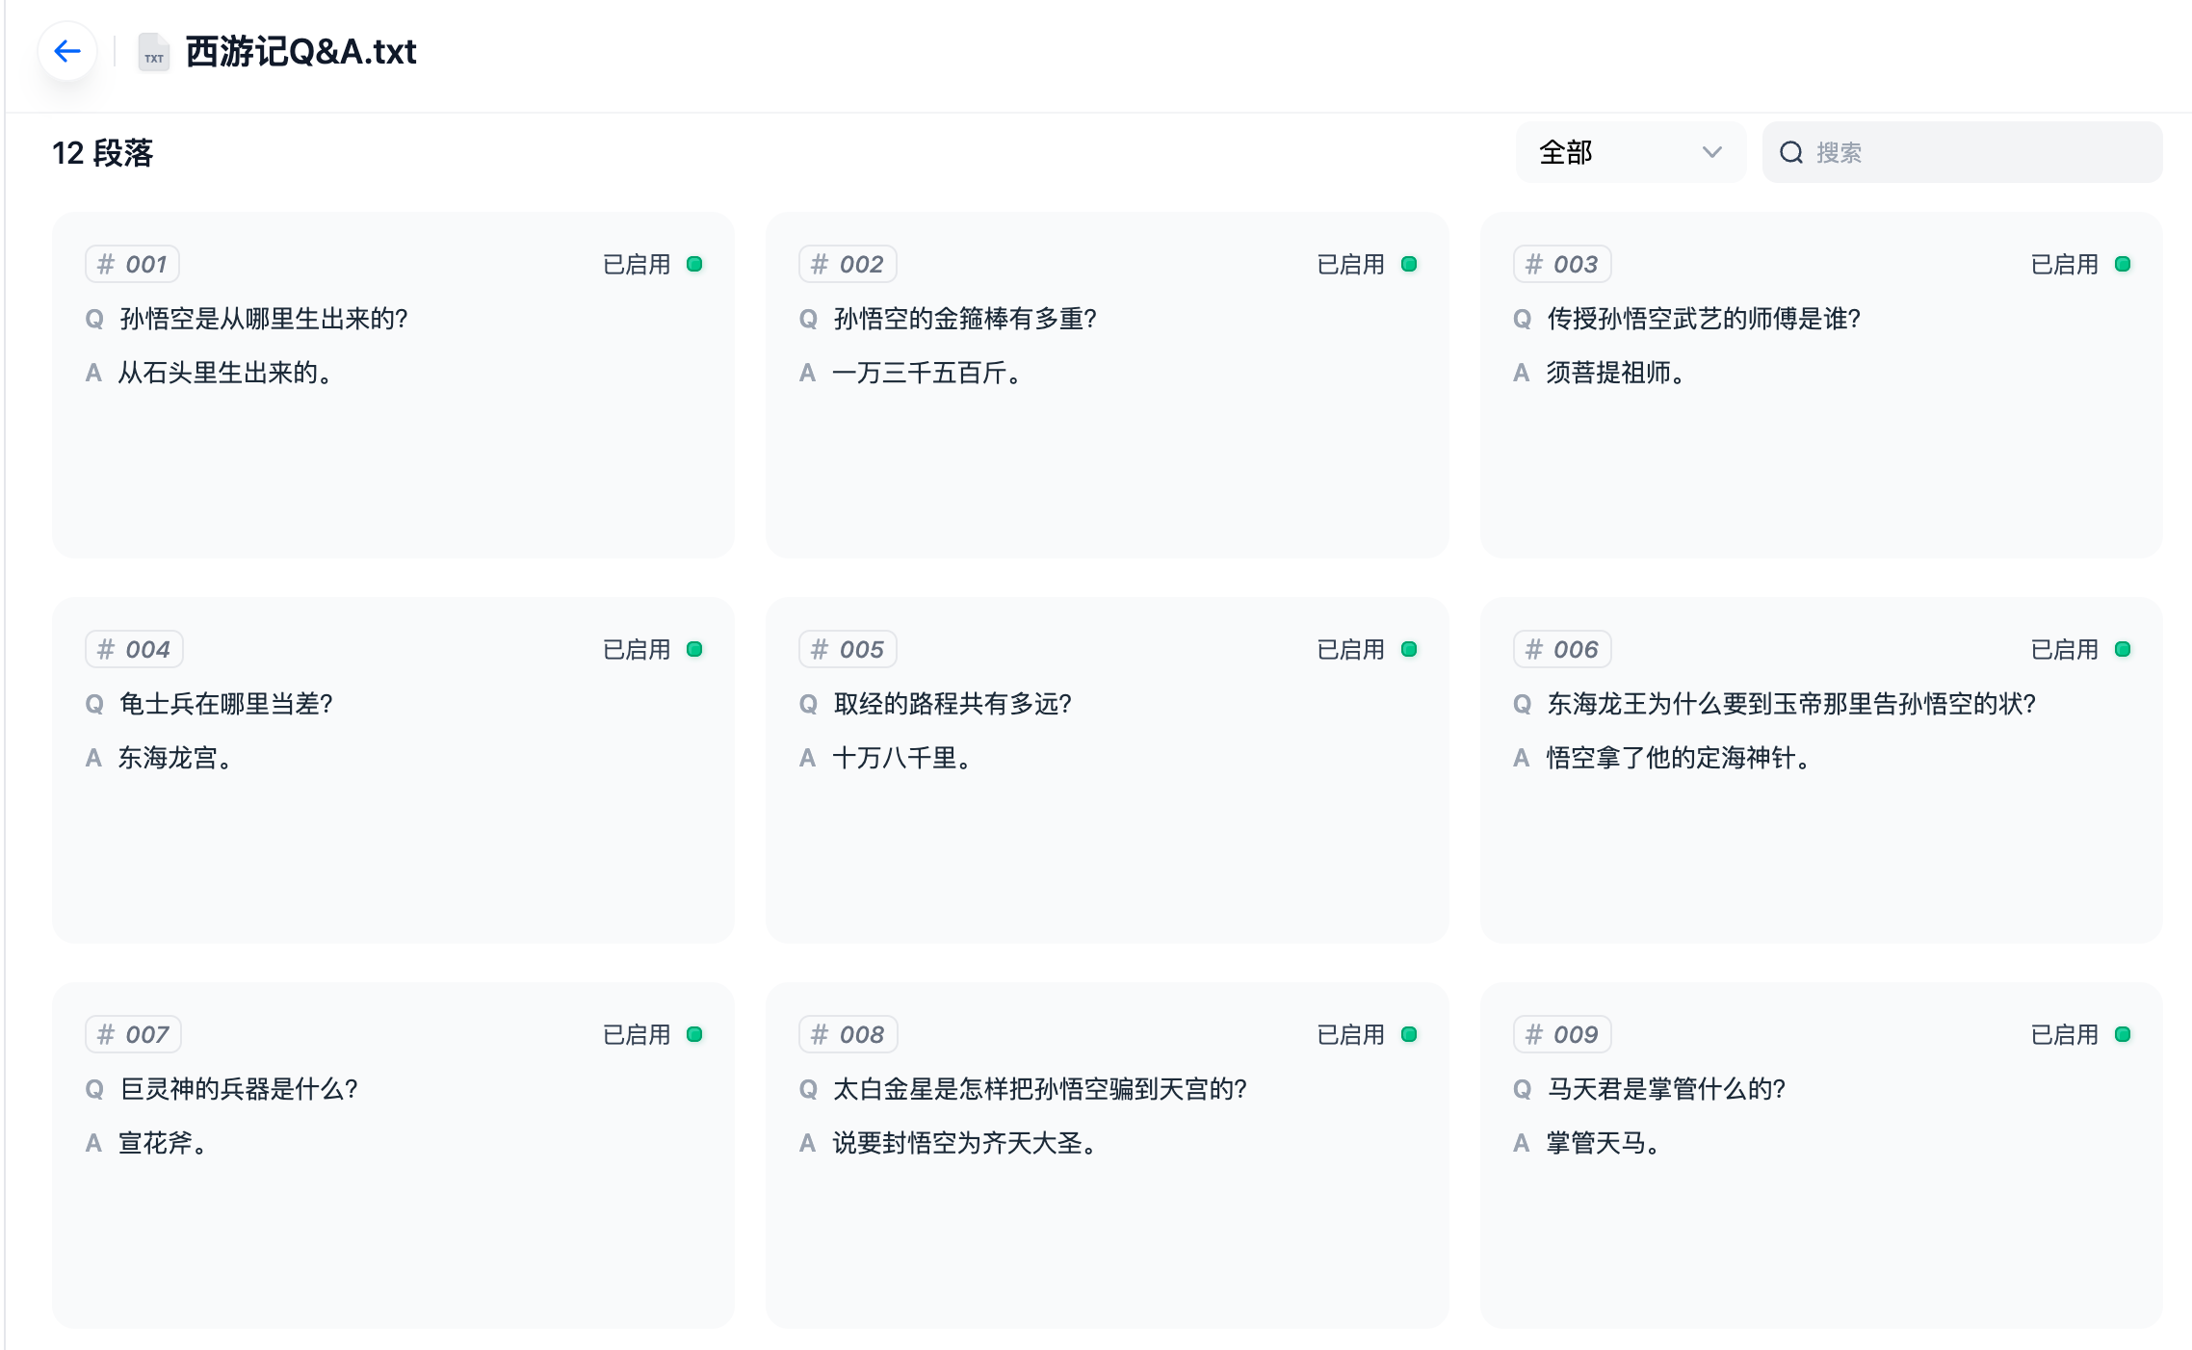2192x1350 pixels.
Task: Click the back arrow icon
Action: coord(66,52)
